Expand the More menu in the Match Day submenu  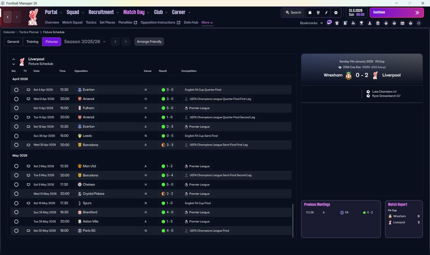pos(207,22)
